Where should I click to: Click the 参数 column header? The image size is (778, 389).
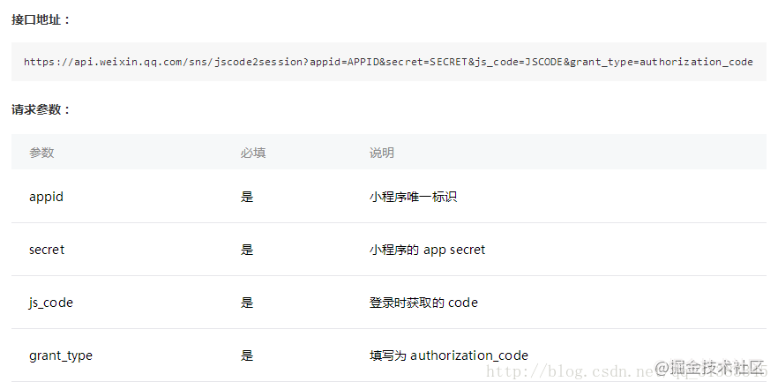point(41,153)
